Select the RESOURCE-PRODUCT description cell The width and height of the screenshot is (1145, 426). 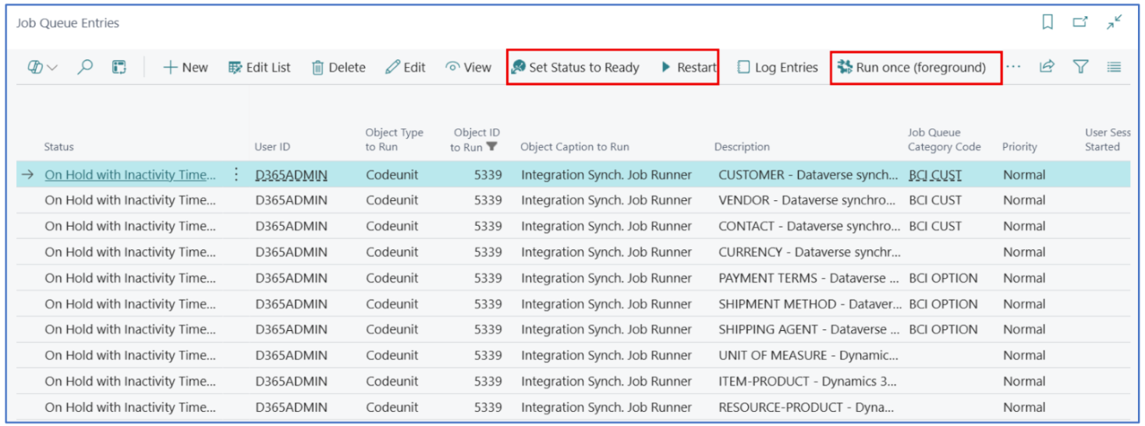coord(806,407)
